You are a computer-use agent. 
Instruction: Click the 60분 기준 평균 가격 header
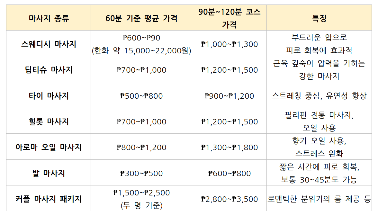[141, 18]
